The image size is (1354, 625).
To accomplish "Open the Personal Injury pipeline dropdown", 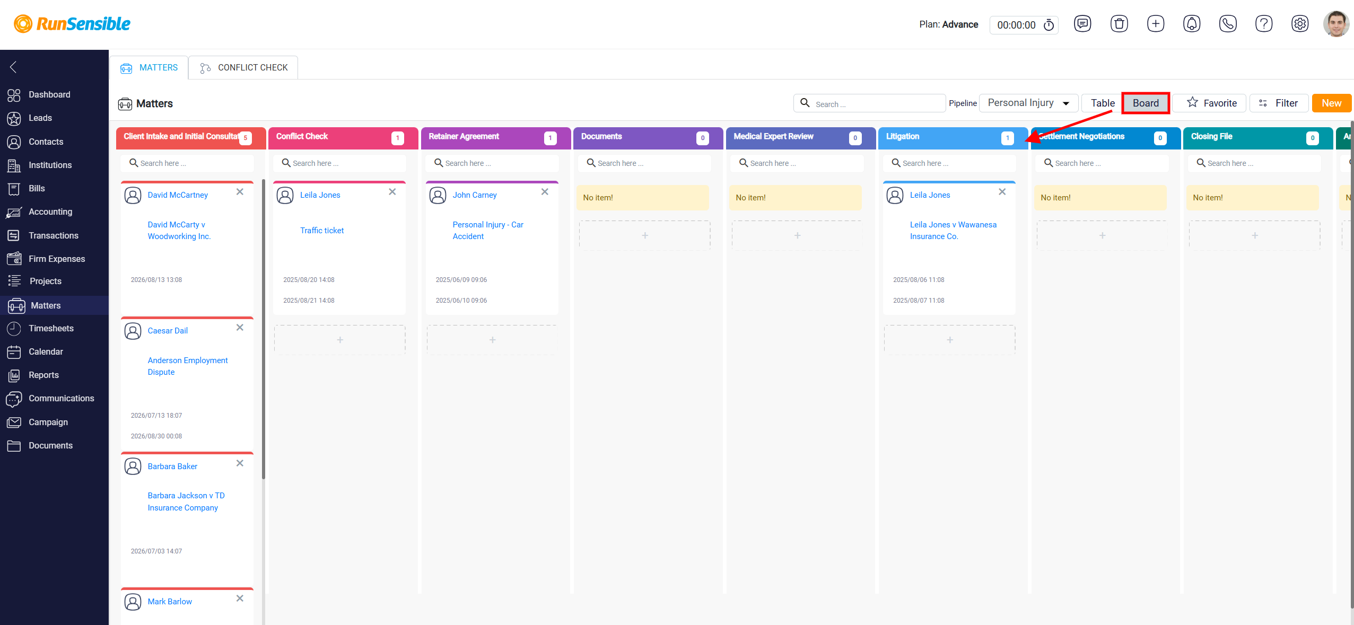I will [x=1029, y=103].
